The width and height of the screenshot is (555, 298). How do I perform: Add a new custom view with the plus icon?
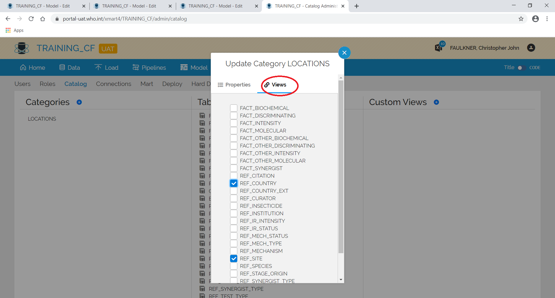[x=436, y=102]
